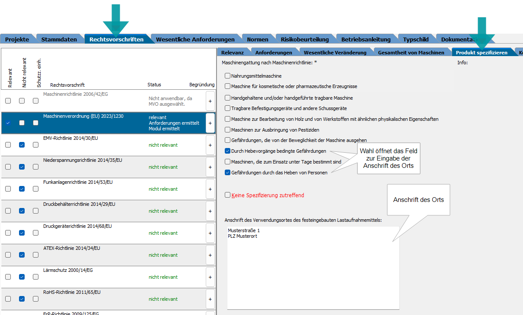This screenshot has width=523, height=315.
Task: Open Begründung plus for EMV-Richtlinie 2014/30/EU
Action: (210, 145)
